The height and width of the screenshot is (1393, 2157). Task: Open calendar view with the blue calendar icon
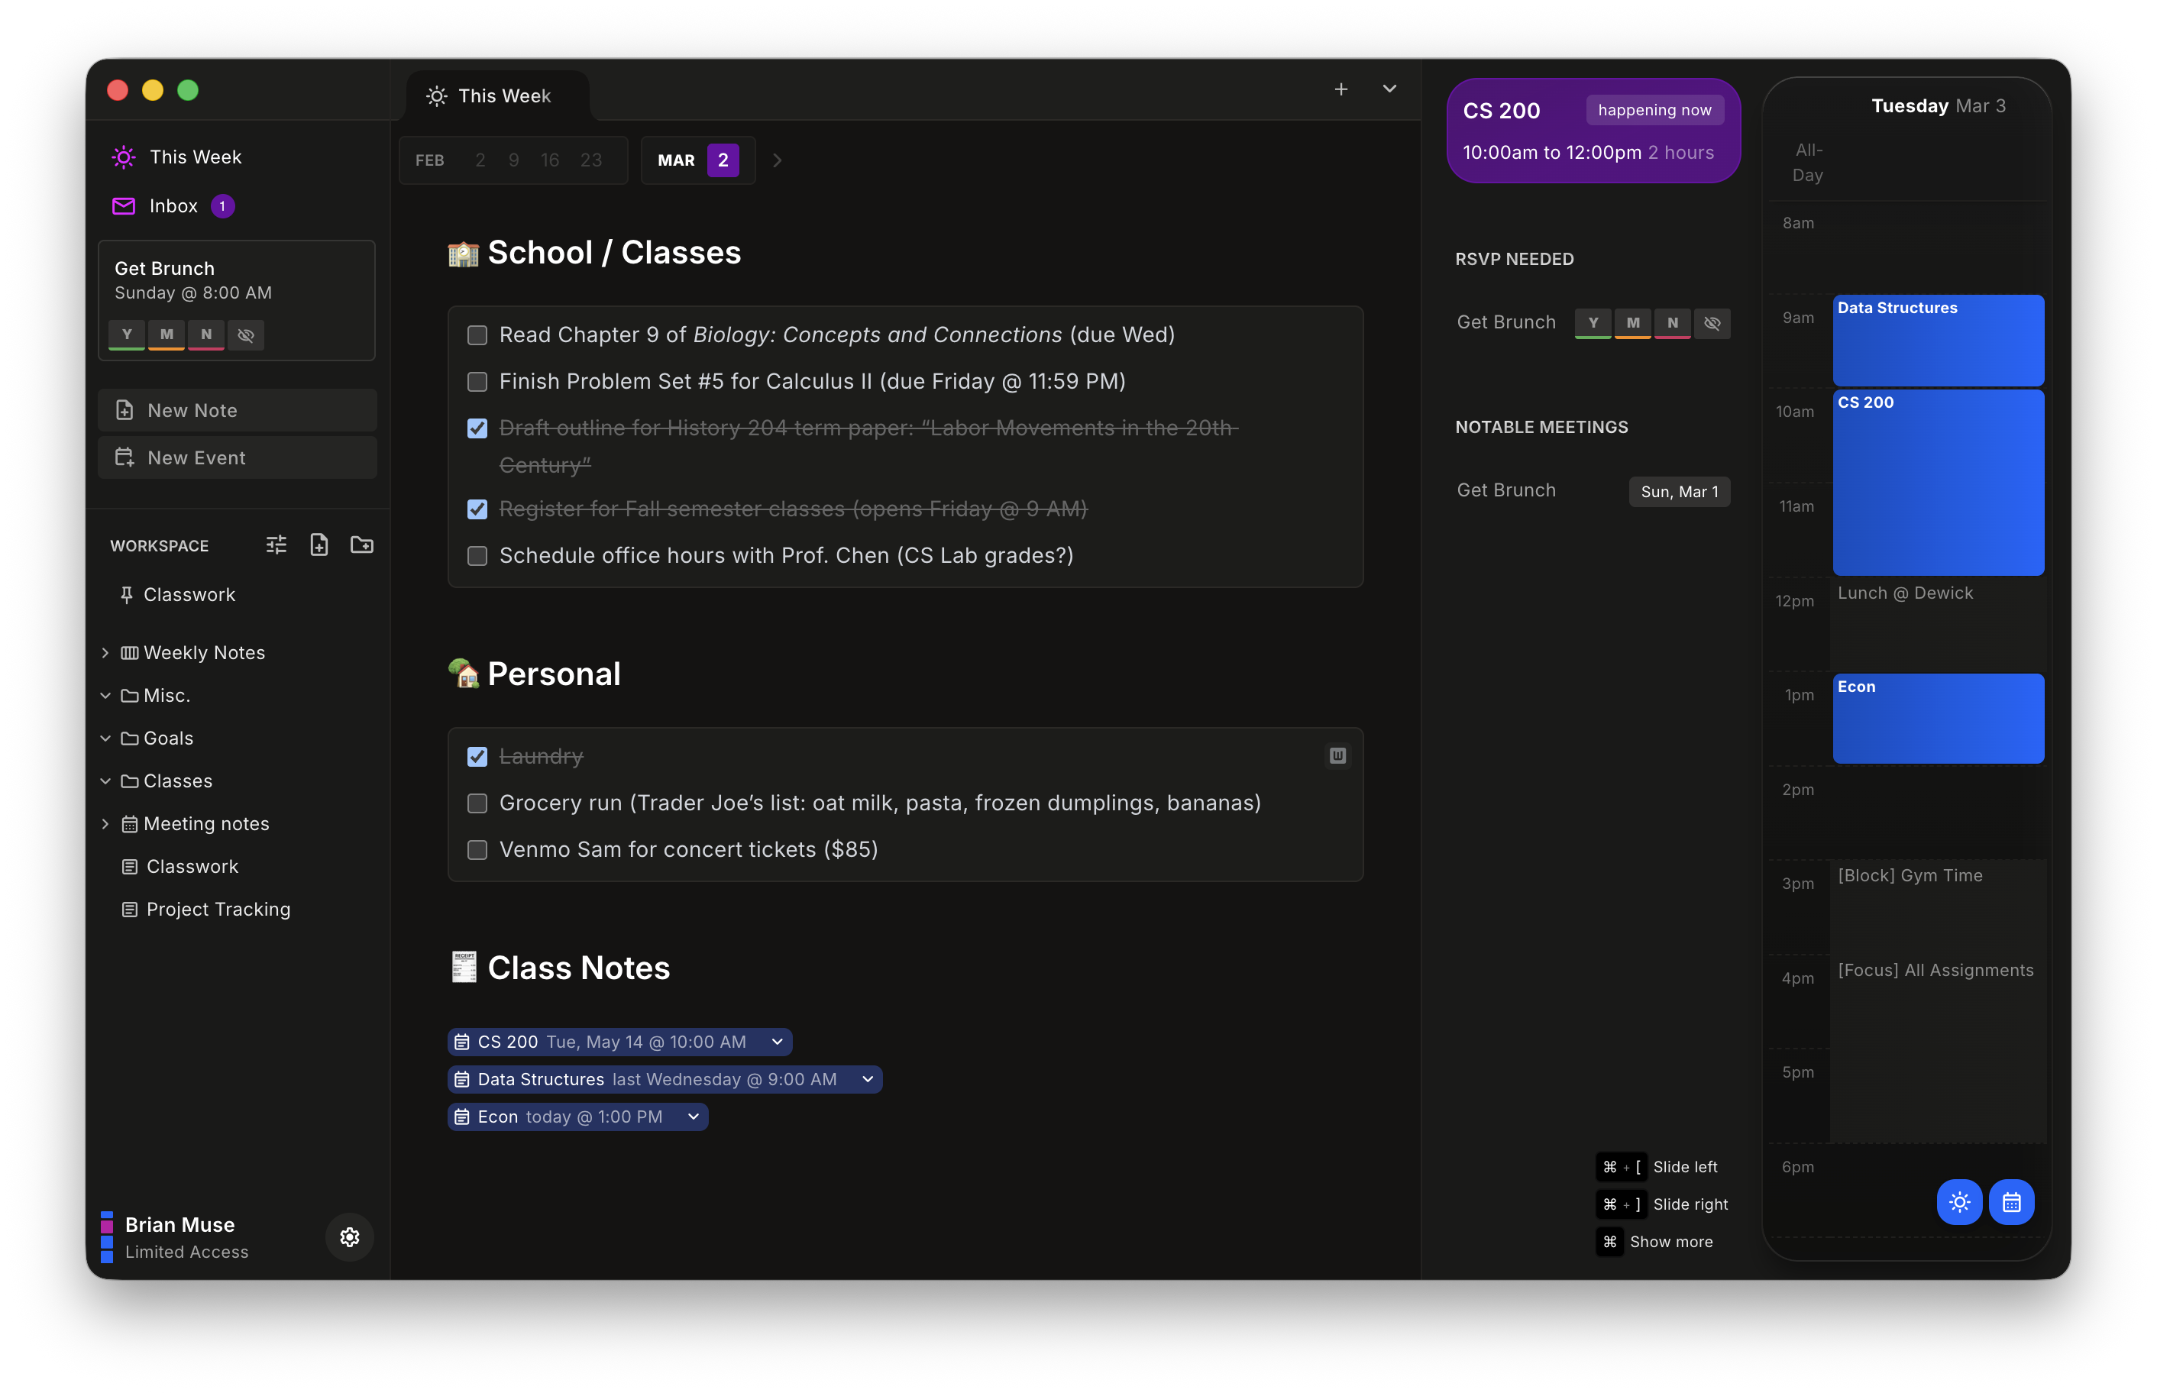2011,1201
